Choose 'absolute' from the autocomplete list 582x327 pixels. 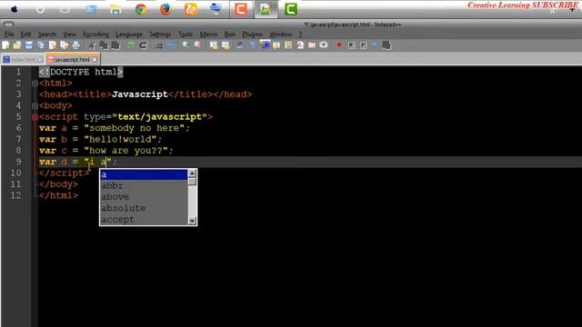click(144, 208)
